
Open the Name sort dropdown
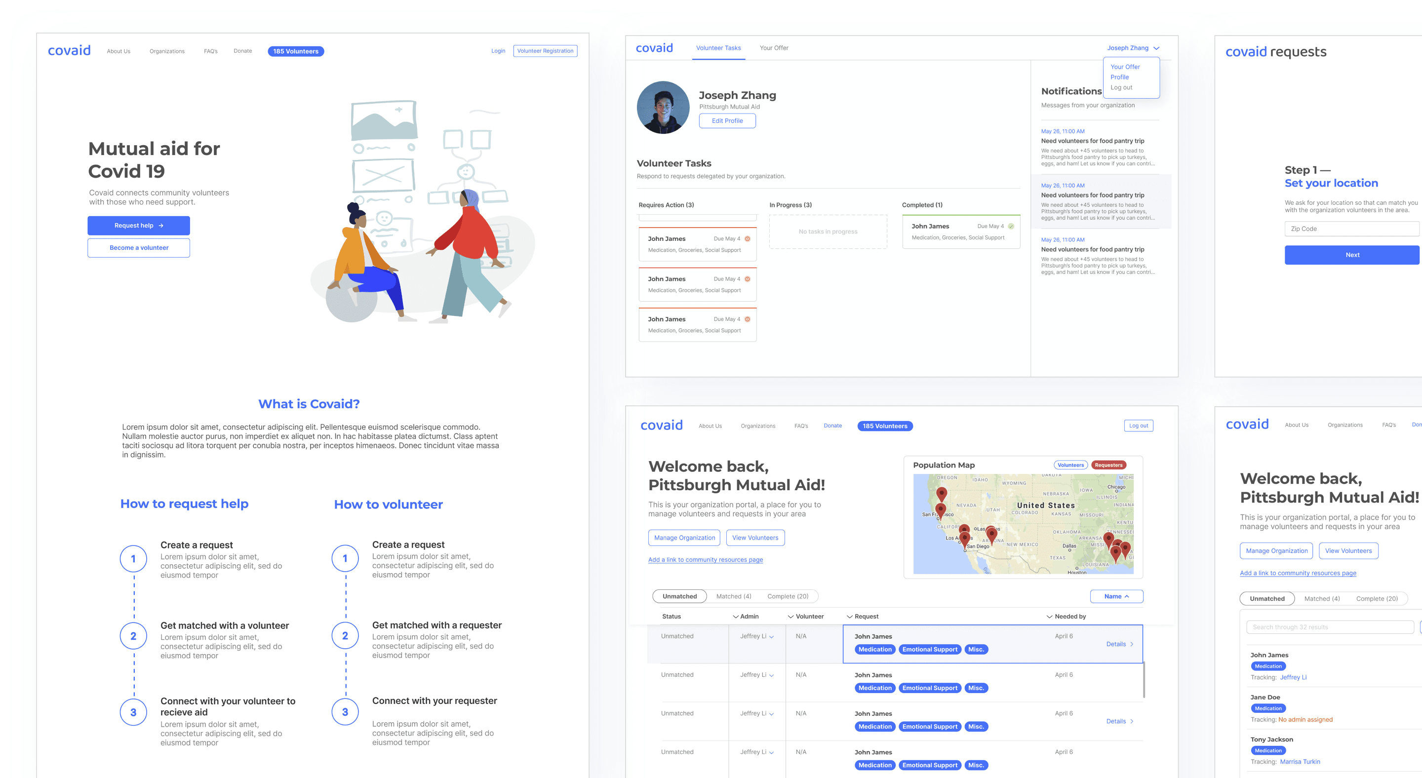(x=1116, y=596)
